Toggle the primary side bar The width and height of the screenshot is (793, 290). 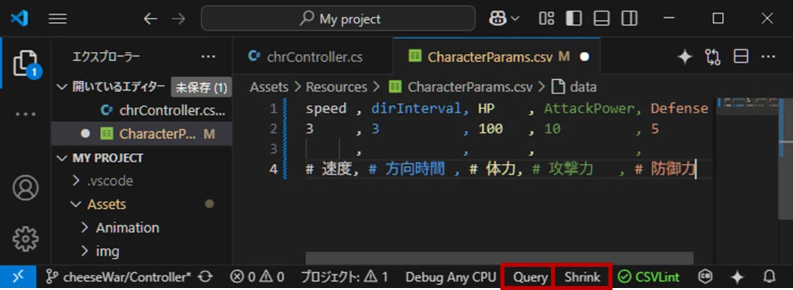574,18
